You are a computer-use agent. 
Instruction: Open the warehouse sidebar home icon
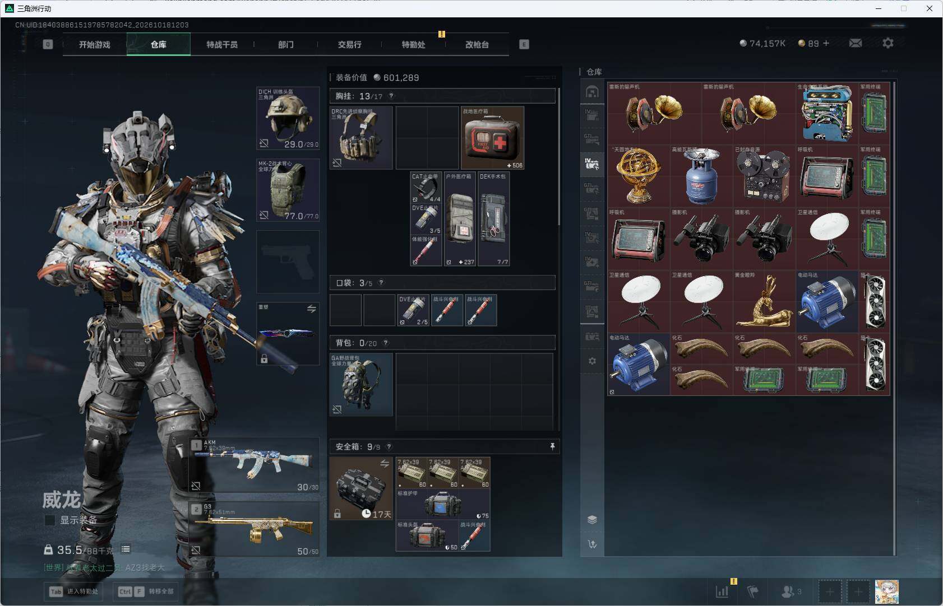click(592, 92)
